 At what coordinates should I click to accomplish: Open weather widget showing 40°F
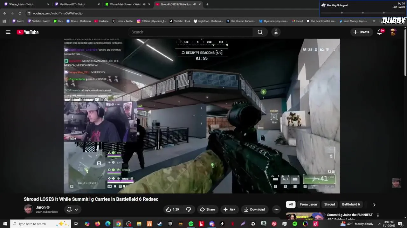356,224
